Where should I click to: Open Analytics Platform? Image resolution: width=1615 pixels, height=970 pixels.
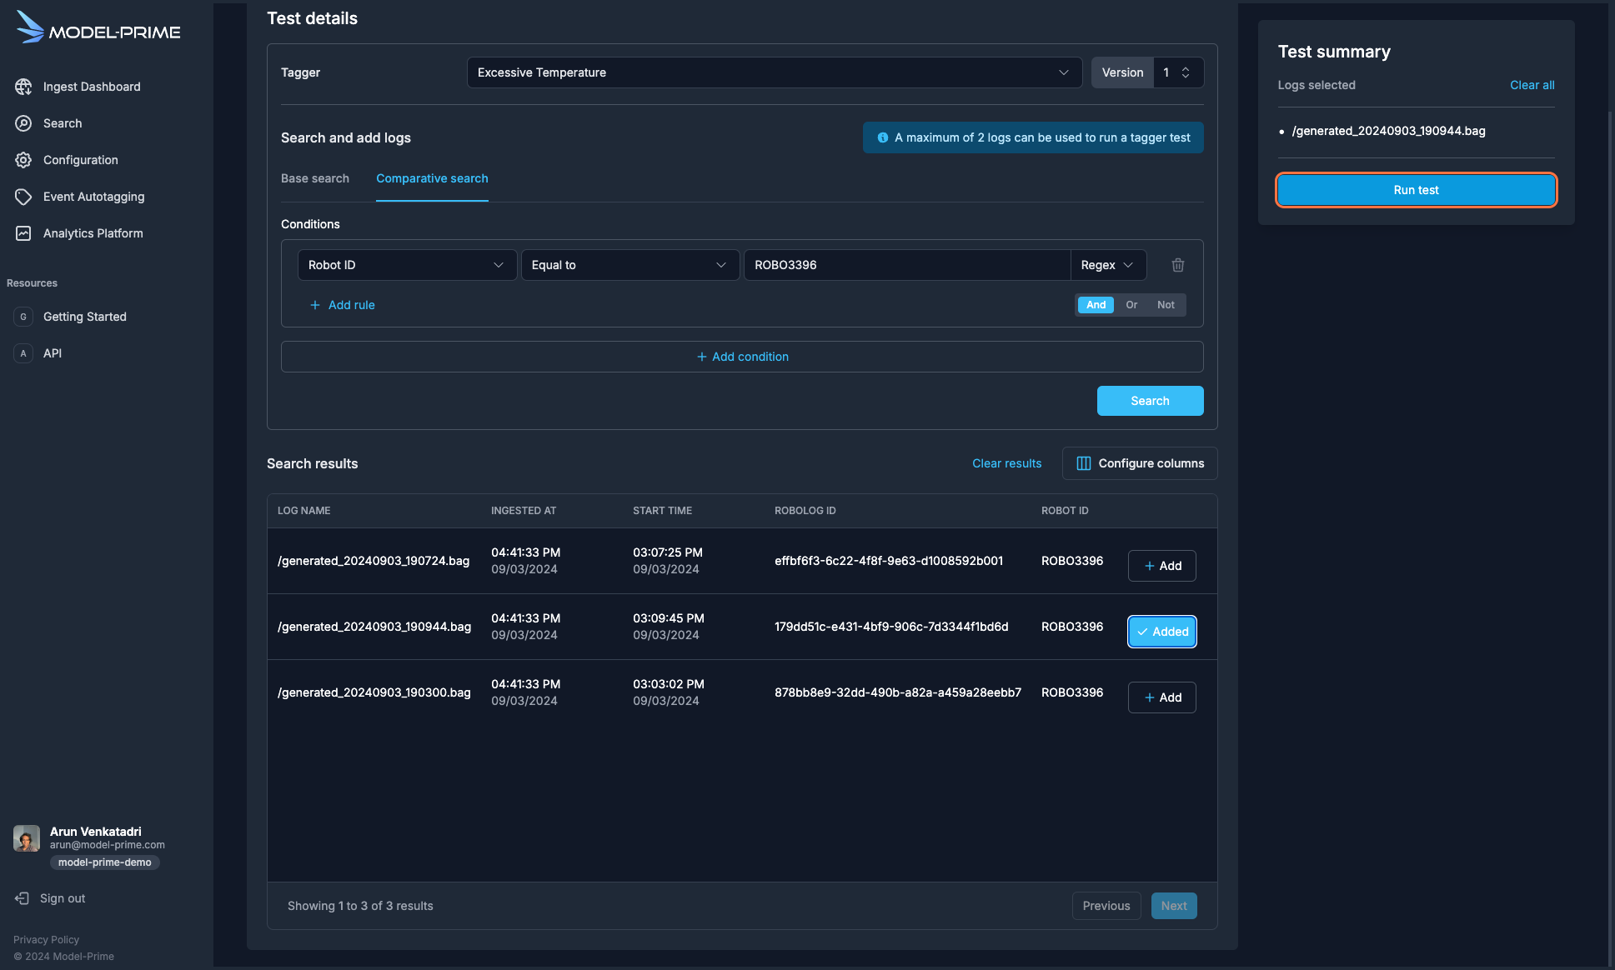click(93, 233)
